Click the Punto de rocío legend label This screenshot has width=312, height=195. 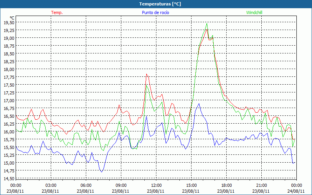tap(155, 12)
